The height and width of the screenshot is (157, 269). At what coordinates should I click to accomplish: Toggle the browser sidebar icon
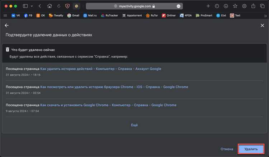25,6
